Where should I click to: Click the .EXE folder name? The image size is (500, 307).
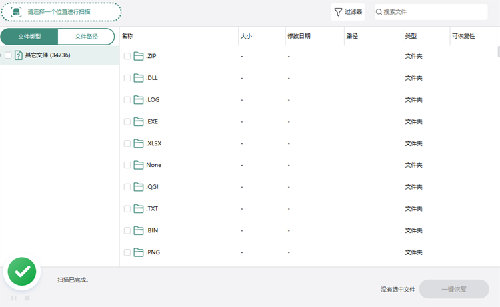(152, 121)
